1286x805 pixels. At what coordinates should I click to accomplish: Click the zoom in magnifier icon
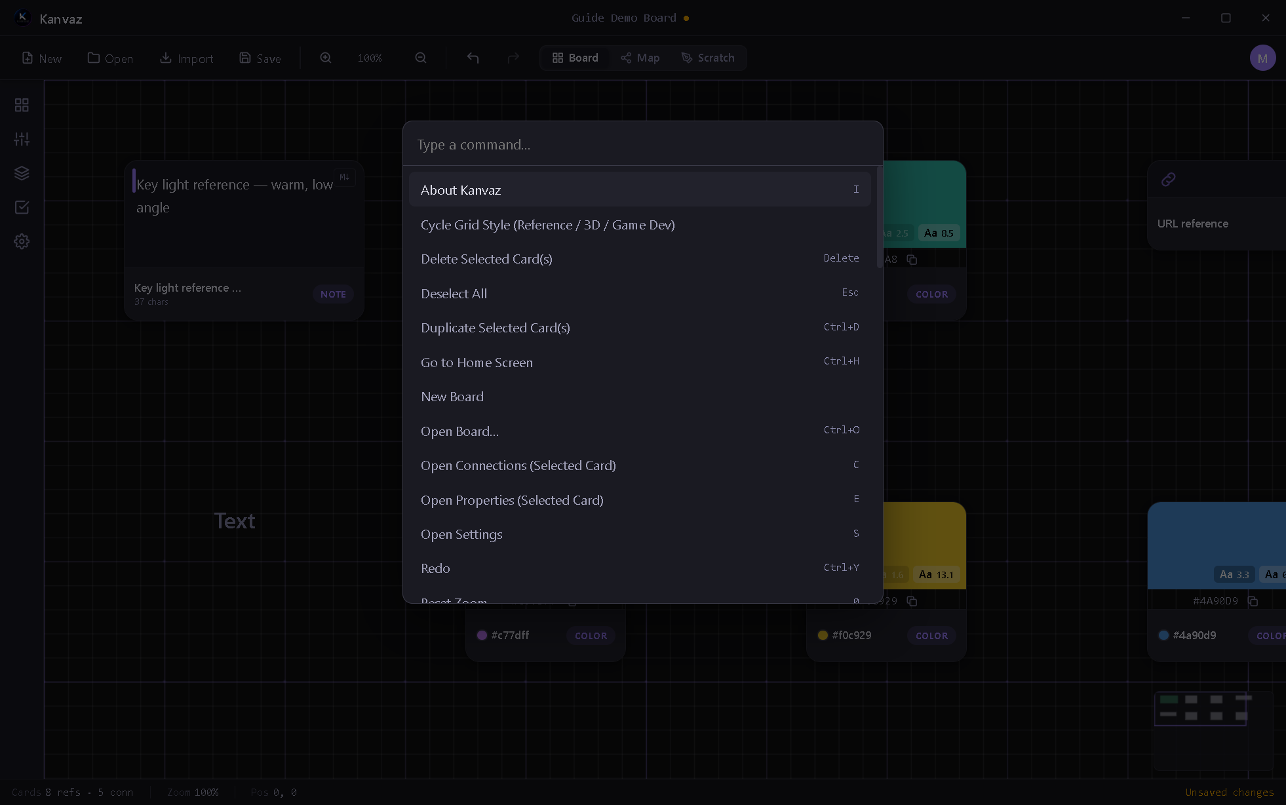326,58
